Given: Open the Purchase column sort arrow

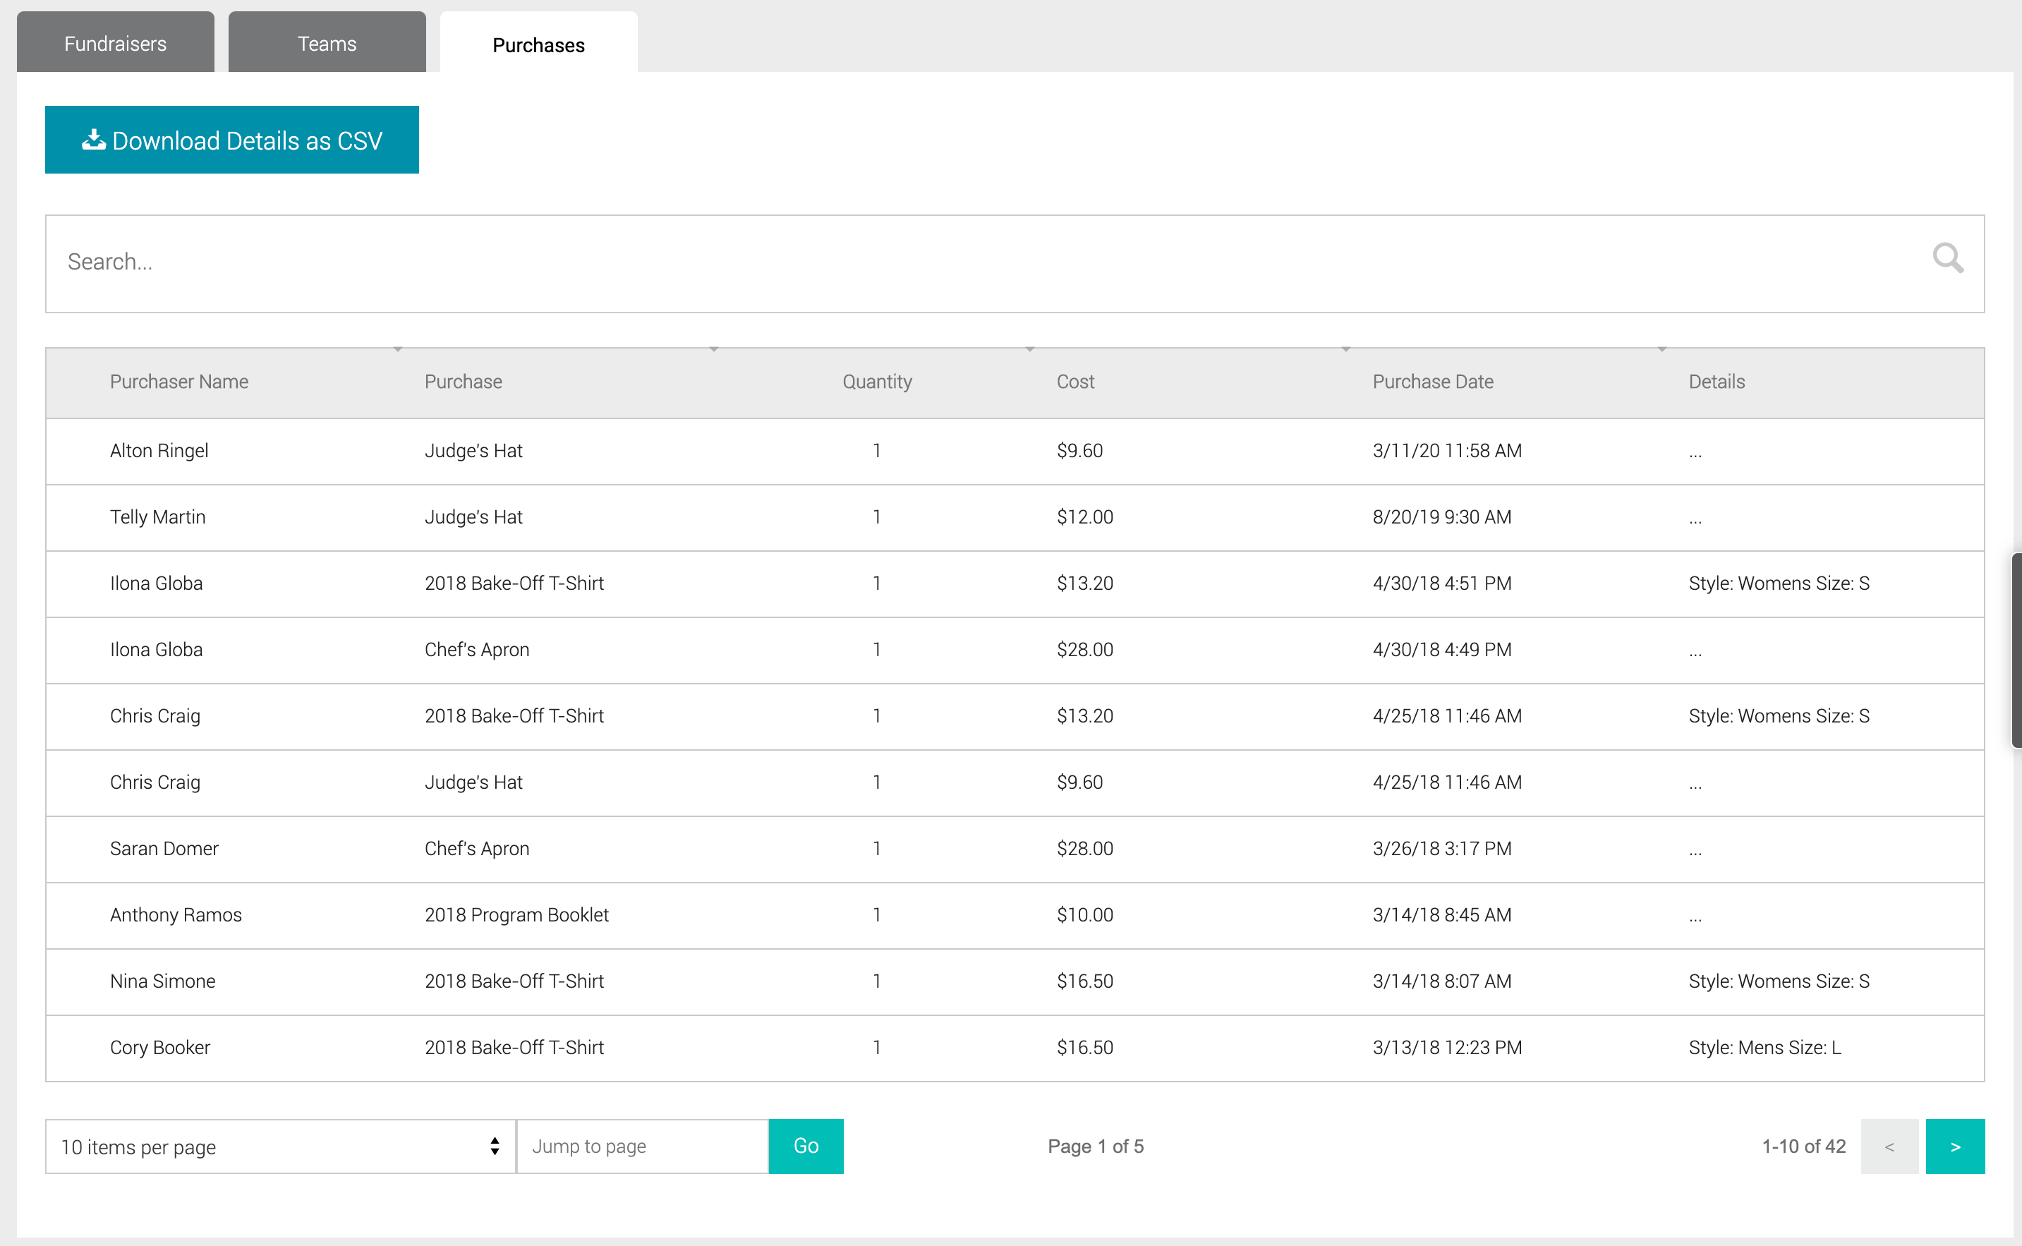Looking at the screenshot, I should (713, 350).
